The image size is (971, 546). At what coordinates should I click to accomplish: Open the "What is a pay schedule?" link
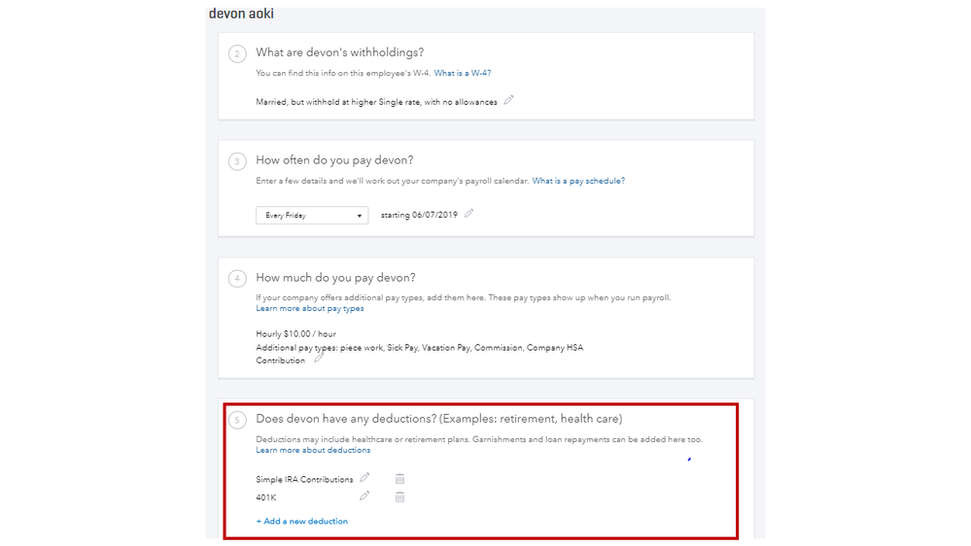578,181
